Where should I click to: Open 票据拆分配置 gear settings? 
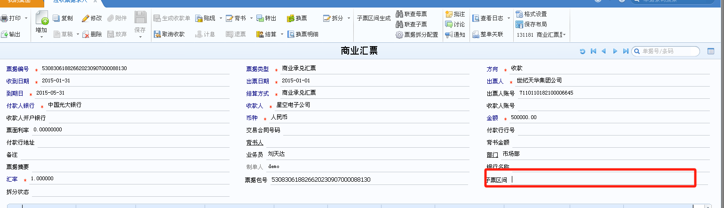399,35
